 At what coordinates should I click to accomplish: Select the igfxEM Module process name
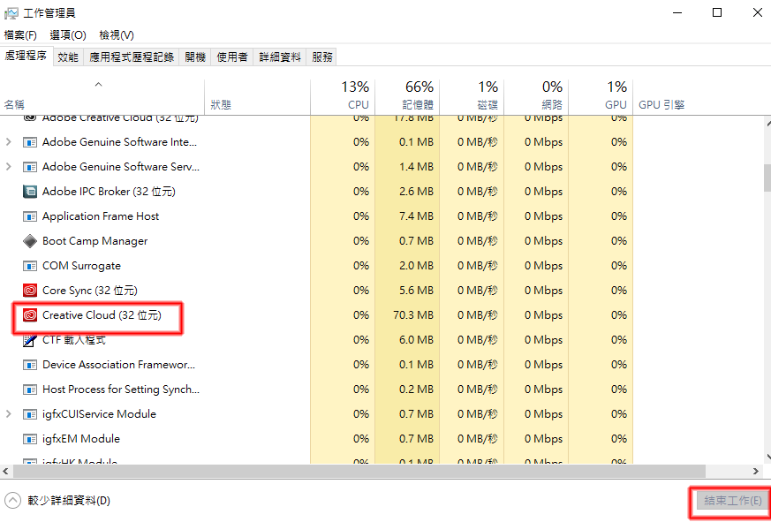[x=81, y=439]
